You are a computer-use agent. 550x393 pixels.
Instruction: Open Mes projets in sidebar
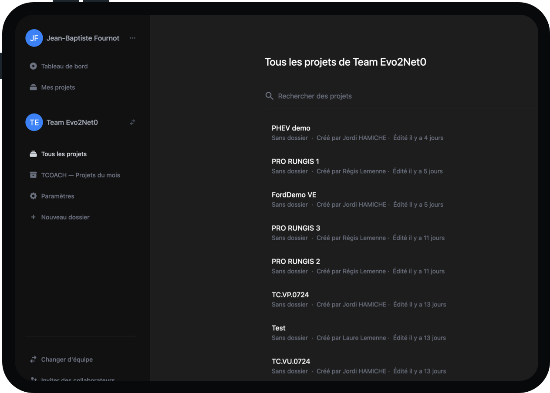[58, 87]
